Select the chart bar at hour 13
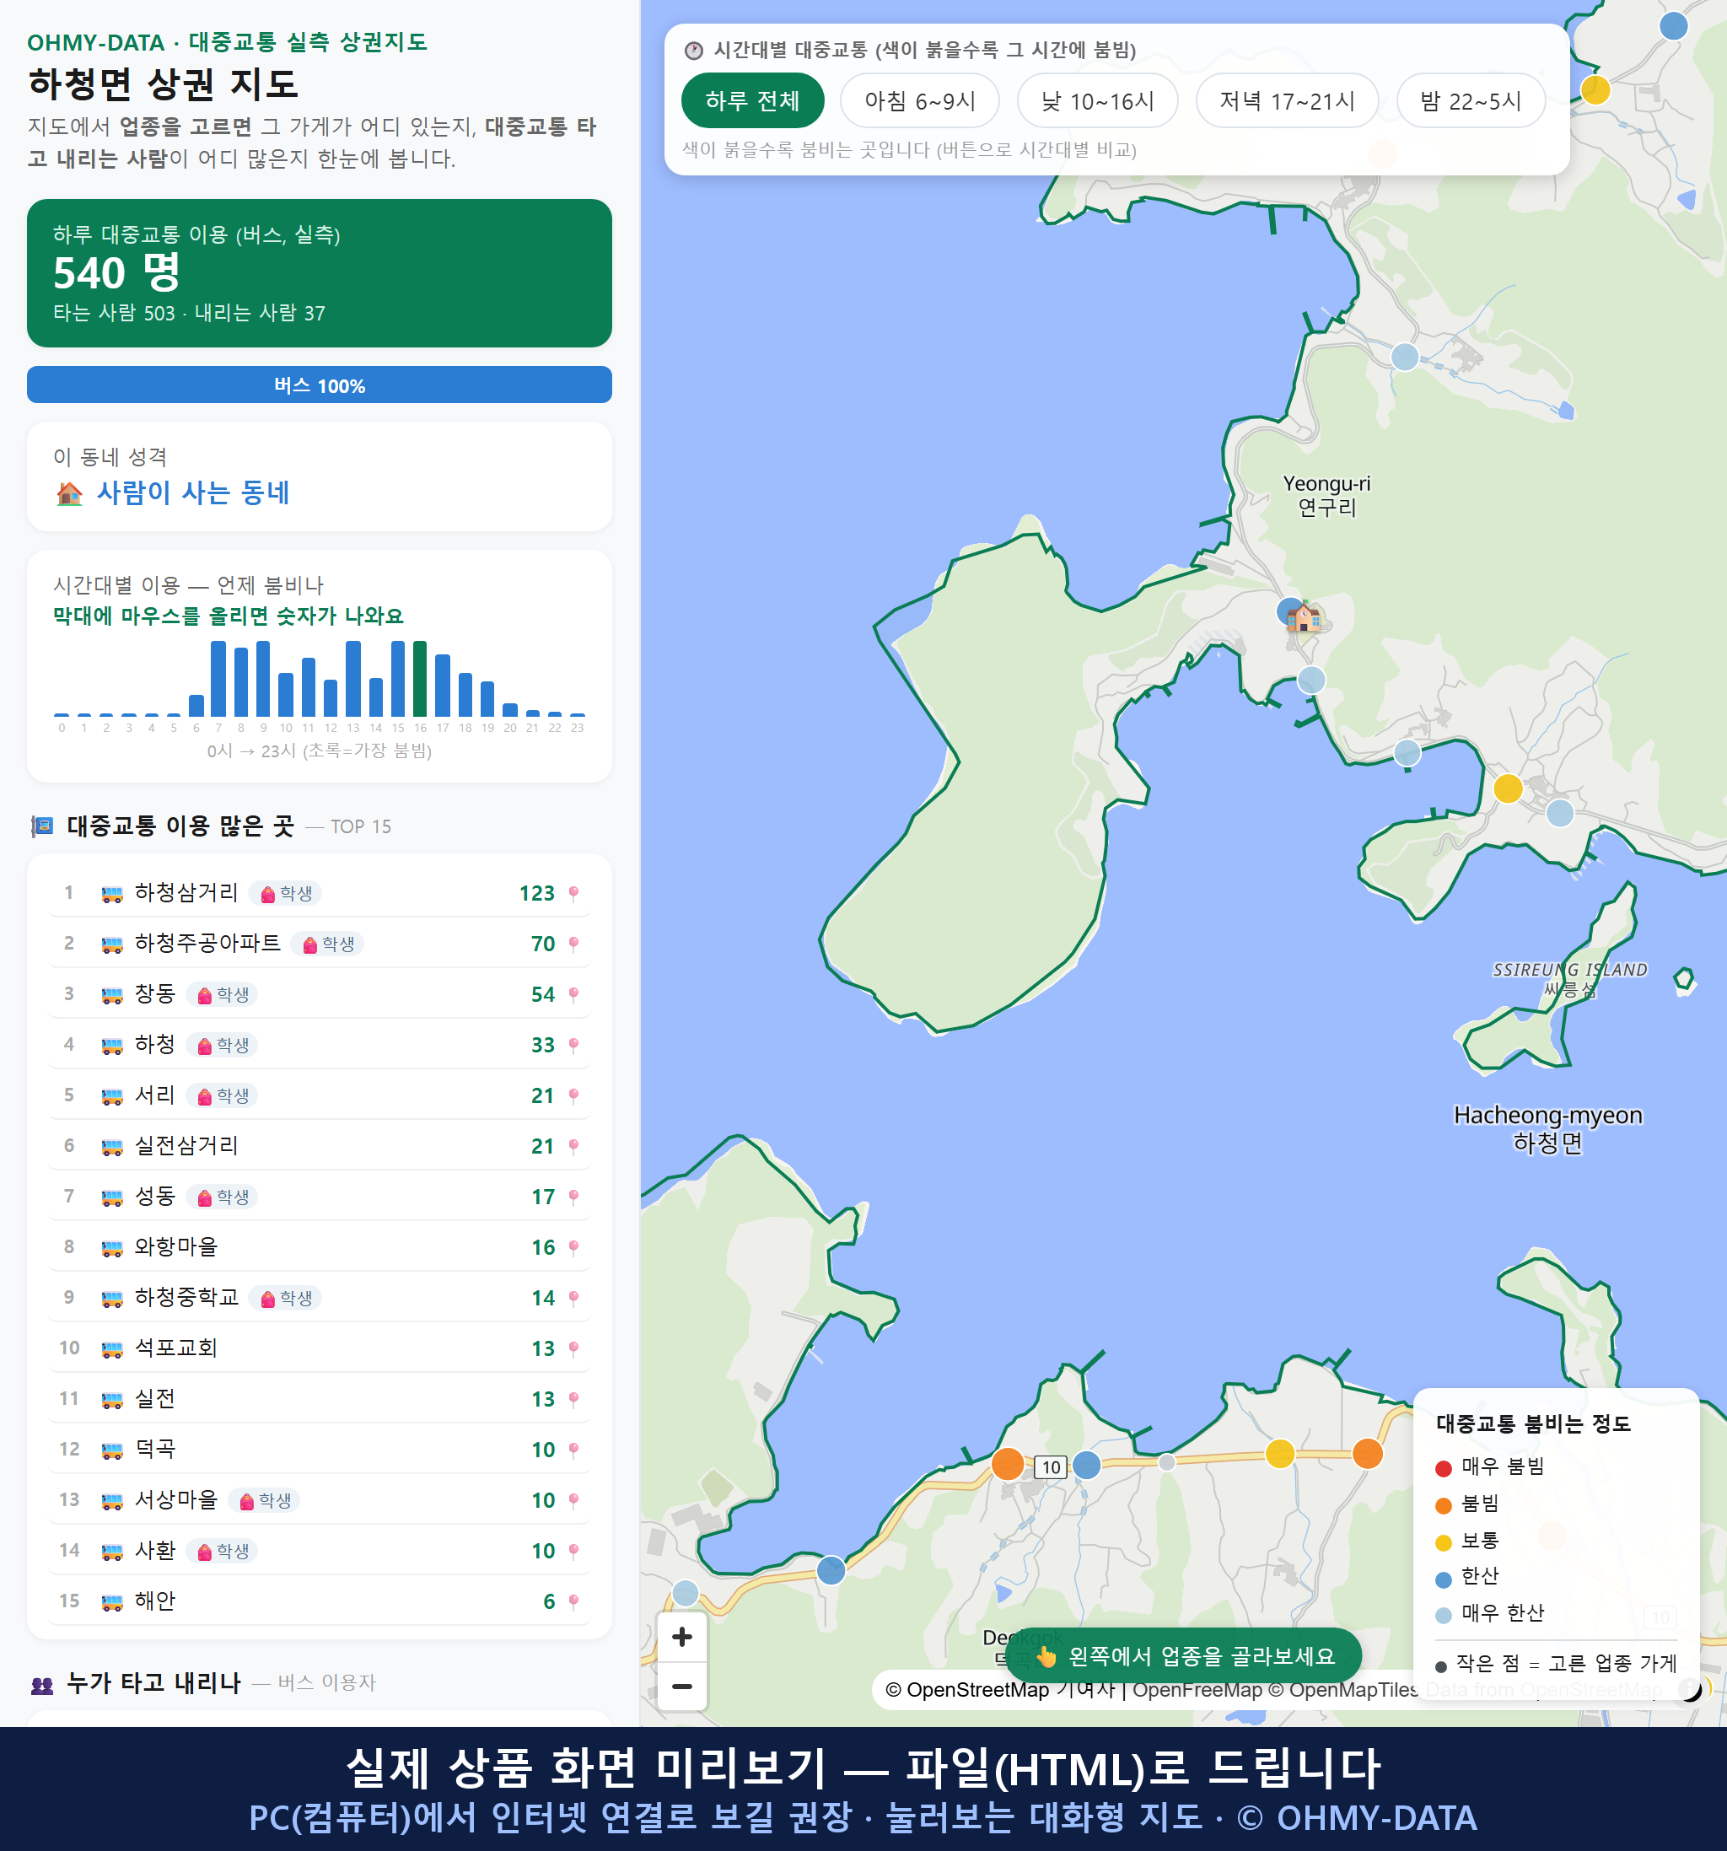This screenshot has width=1727, height=1851. [x=352, y=679]
